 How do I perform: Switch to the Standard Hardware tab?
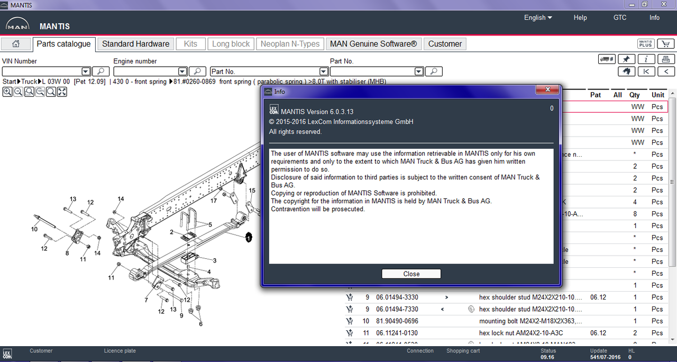tap(136, 44)
